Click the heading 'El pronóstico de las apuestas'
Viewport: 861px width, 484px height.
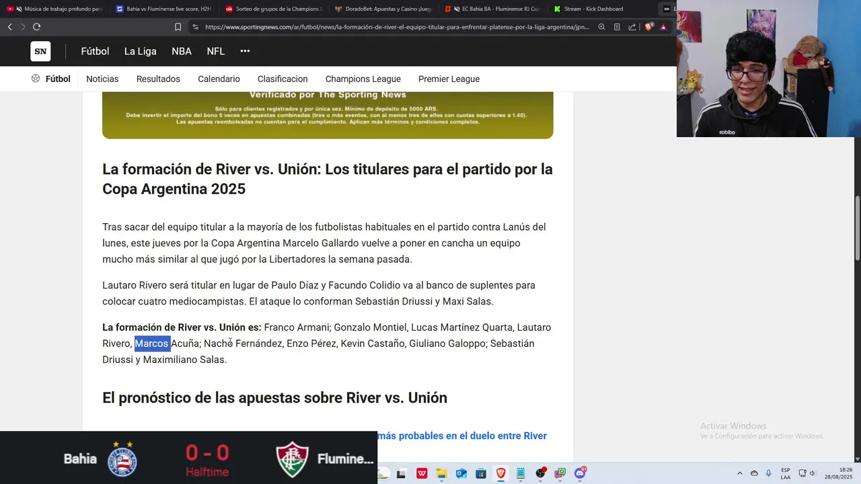274,398
